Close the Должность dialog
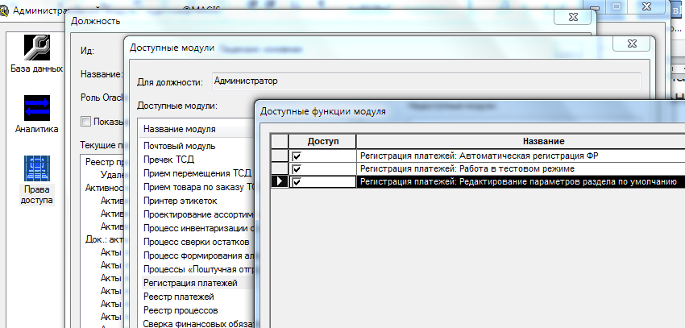685x328 pixels. pyautogui.click(x=573, y=17)
